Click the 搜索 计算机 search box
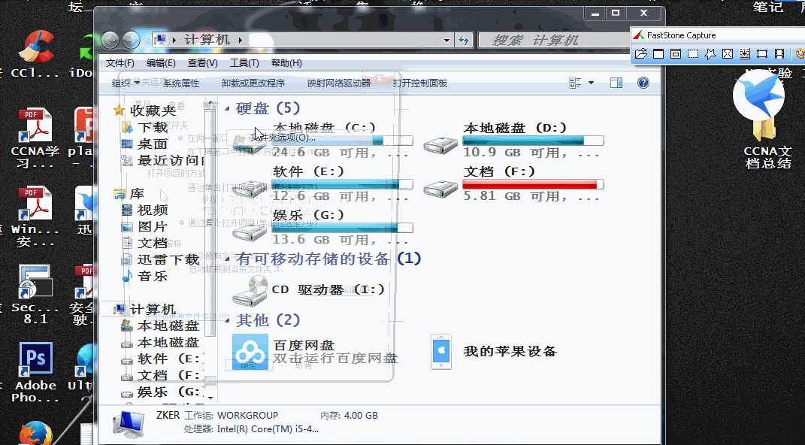Image resolution: width=805 pixels, height=445 pixels. click(553, 40)
